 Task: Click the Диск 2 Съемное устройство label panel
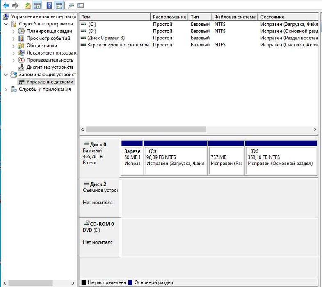(100, 198)
